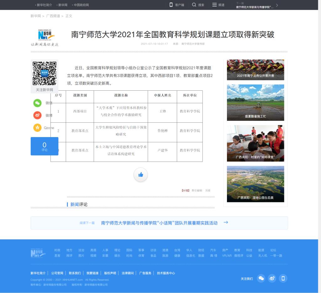Click the 新闻评论 section heading
The image size is (321, 293).
(x=79, y=205)
